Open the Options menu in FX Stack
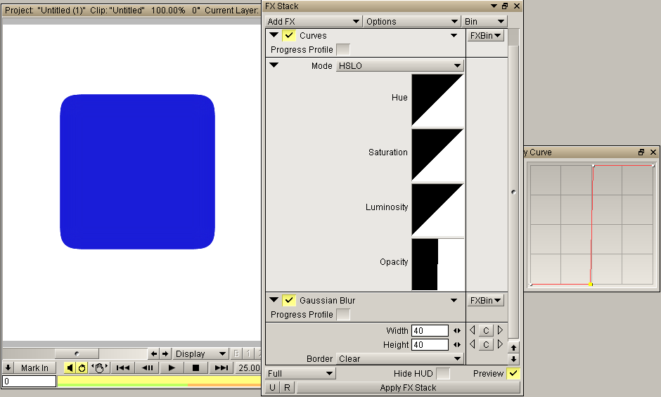Image resolution: width=661 pixels, height=397 pixels. 411,22
